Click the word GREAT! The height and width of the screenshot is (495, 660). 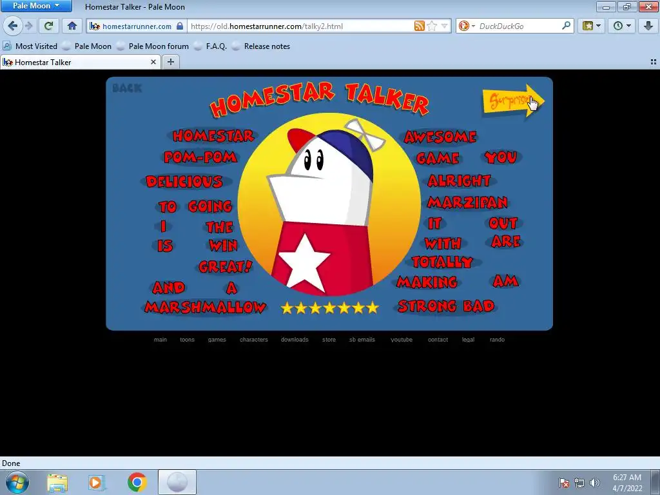tap(226, 266)
